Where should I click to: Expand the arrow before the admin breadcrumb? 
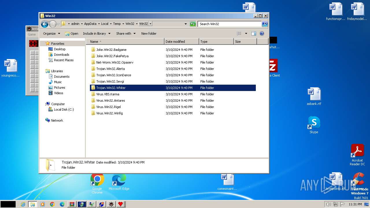pos(69,24)
